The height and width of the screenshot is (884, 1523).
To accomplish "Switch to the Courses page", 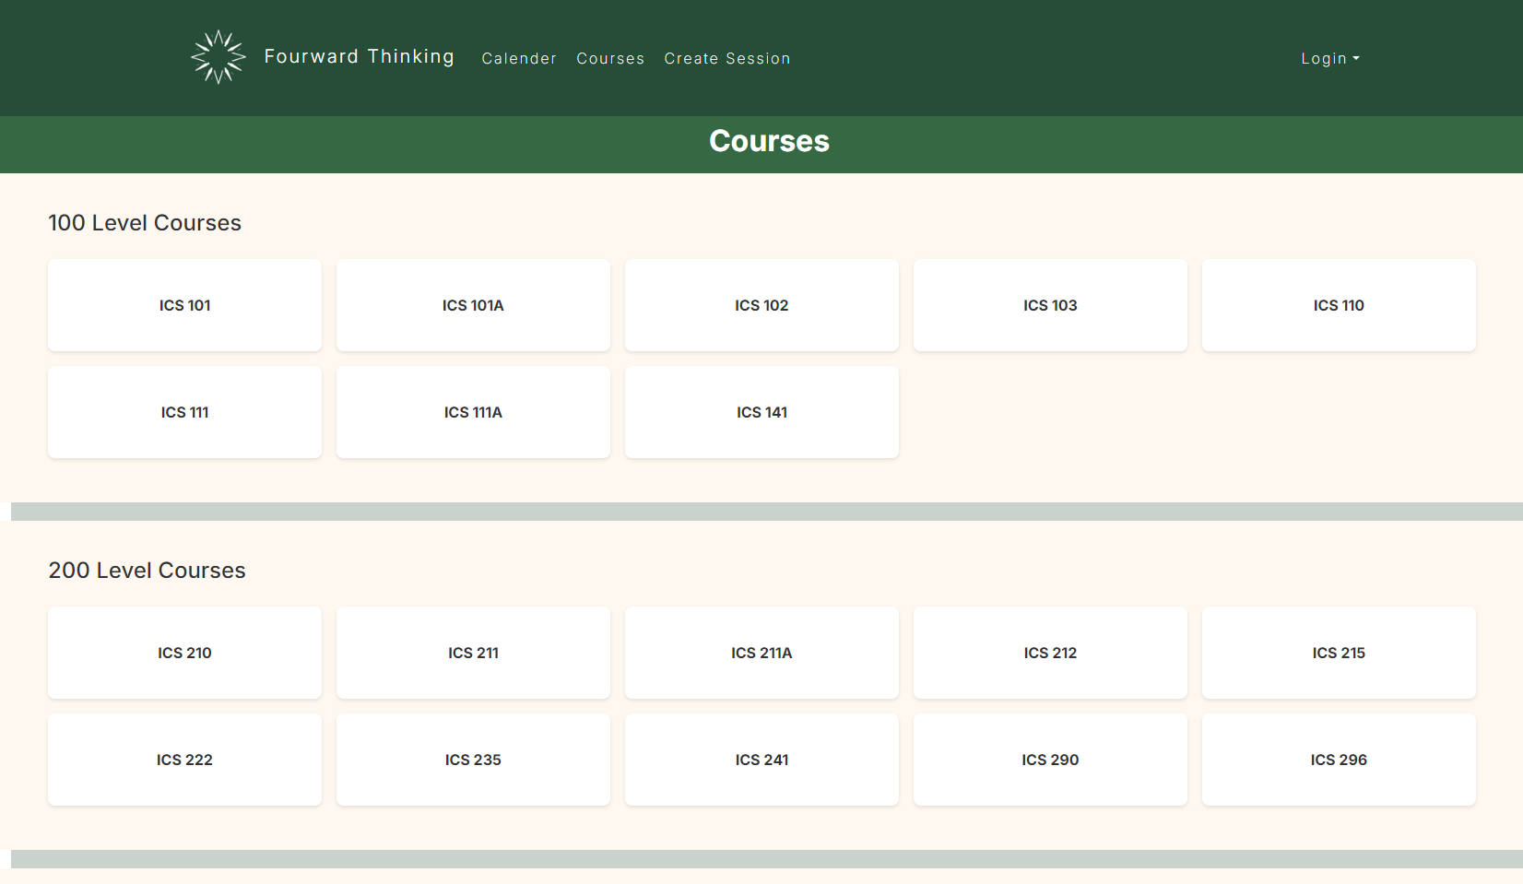I will [x=610, y=58].
